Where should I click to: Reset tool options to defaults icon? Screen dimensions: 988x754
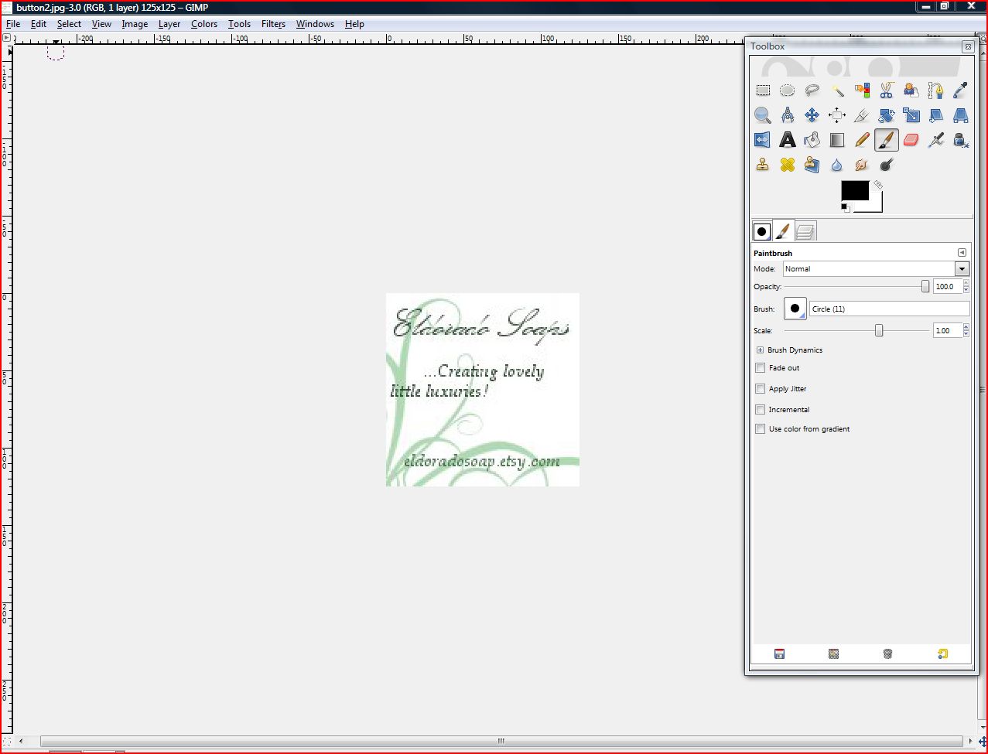[942, 654]
